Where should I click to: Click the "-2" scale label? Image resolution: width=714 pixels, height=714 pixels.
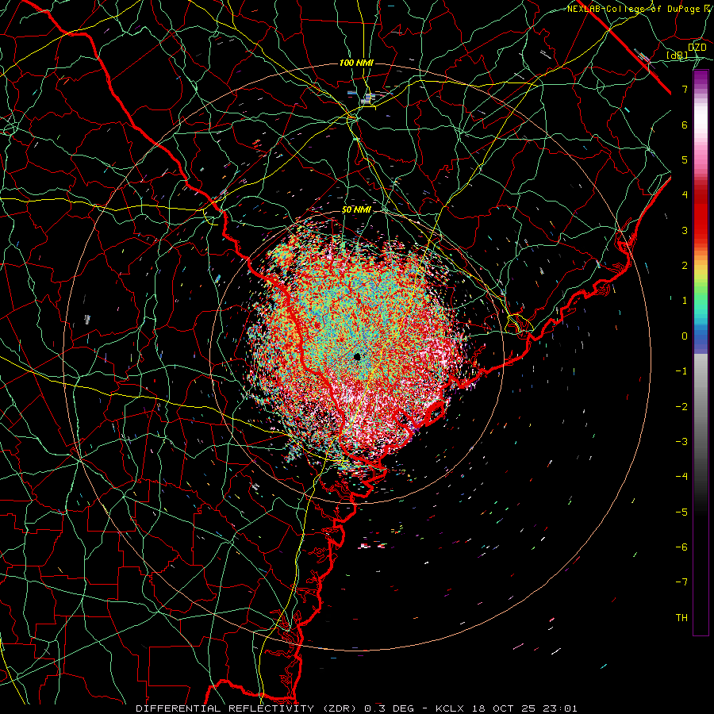(681, 407)
